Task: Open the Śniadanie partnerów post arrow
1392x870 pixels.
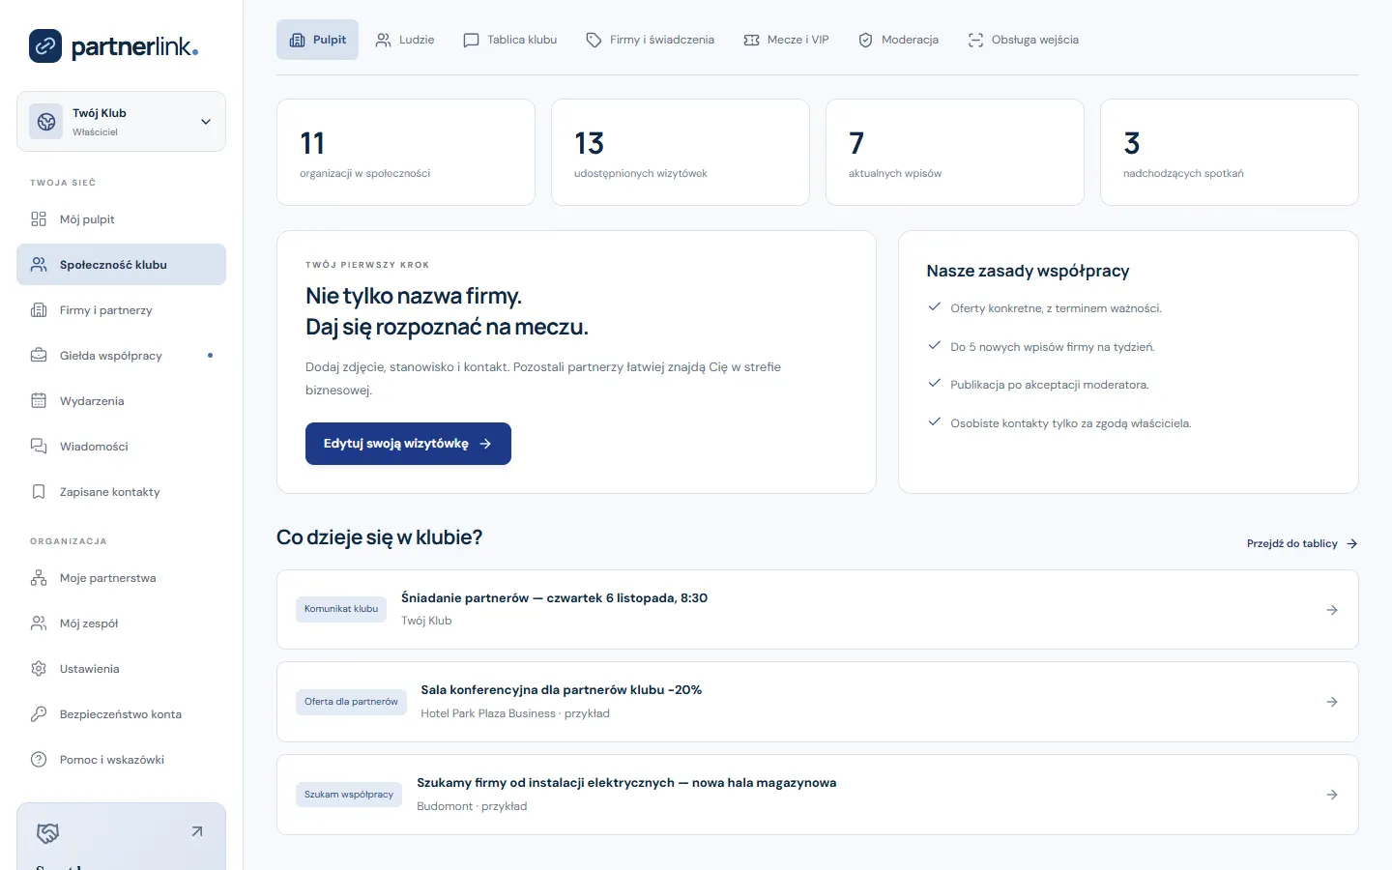Action: [x=1332, y=610]
